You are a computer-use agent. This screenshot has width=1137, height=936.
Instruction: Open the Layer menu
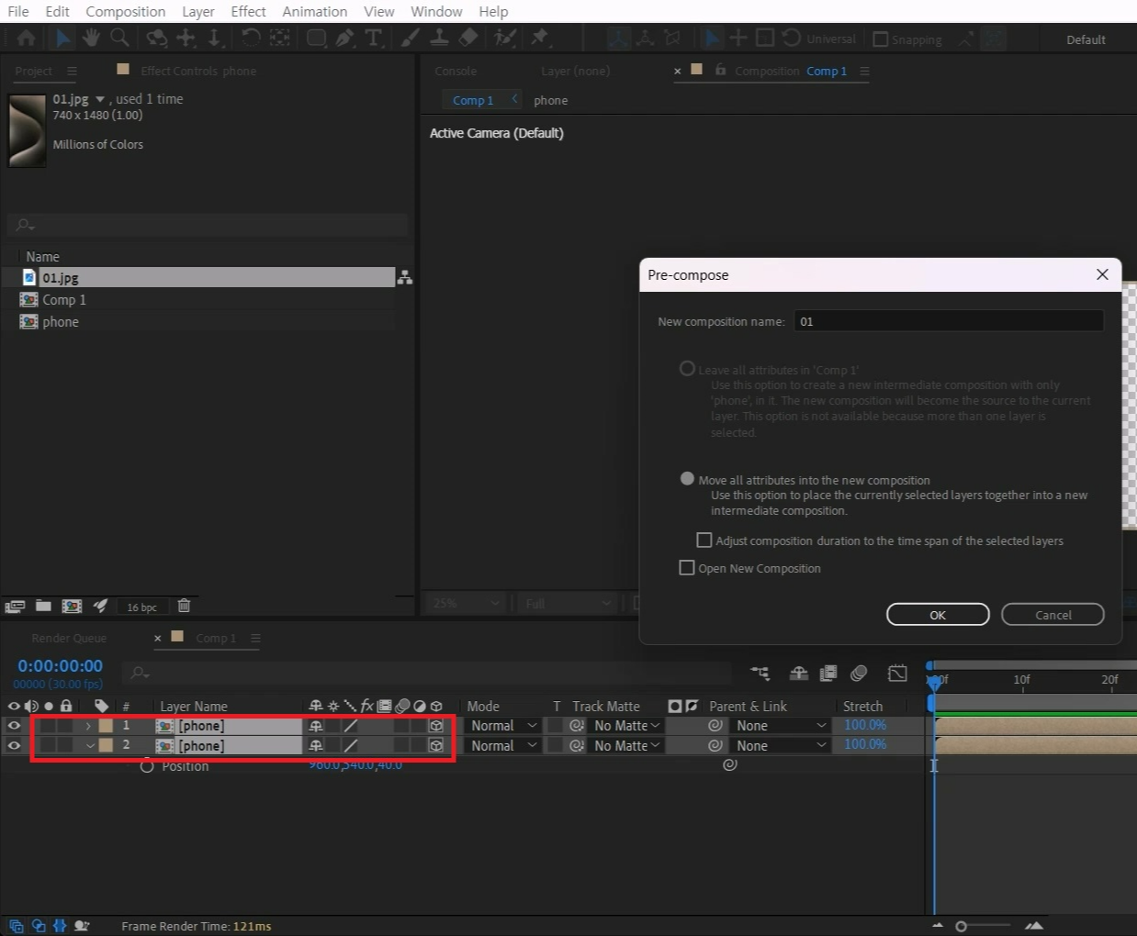pos(198,11)
